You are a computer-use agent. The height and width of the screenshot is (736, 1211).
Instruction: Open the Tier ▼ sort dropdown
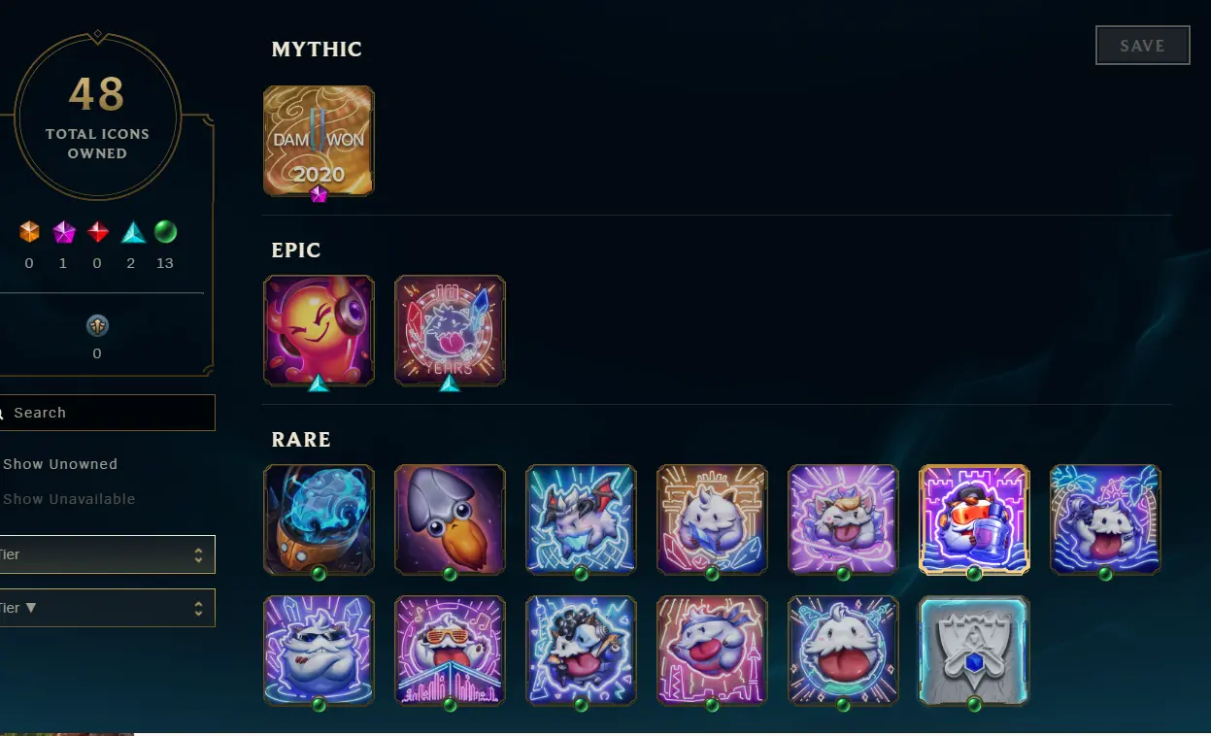(x=107, y=608)
